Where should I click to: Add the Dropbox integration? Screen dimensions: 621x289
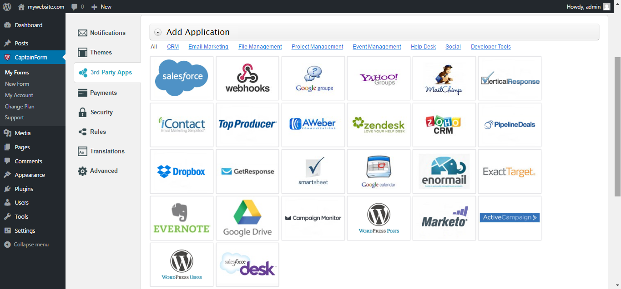pyautogui.click(x=182, y=171)
